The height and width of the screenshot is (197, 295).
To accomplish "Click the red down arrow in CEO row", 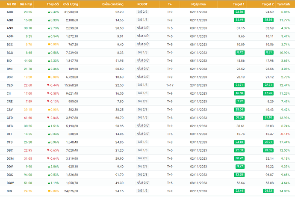I will point(48,85).
